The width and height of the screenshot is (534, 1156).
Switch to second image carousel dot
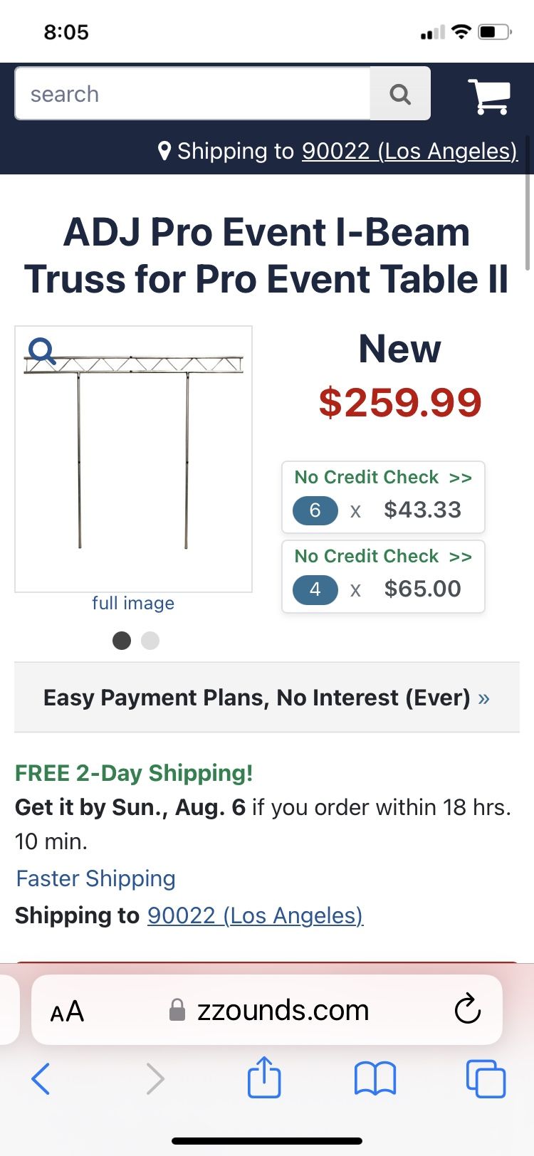150,641
